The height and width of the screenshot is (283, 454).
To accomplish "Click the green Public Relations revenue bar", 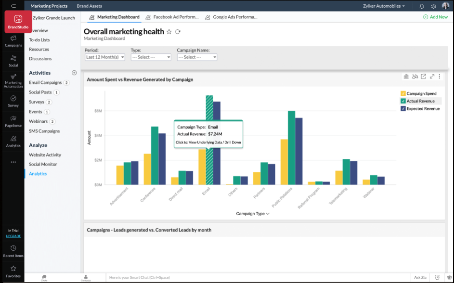I will pos(292,148).
